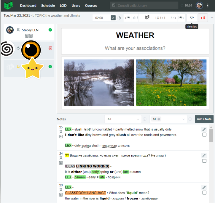Click the 59 time left box
This screenshot has width=215, height=203.
pos(192,18)
